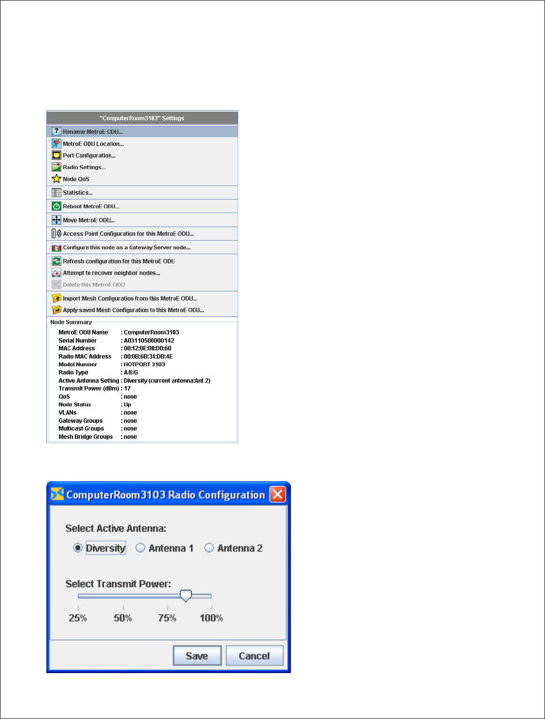Click the Radio Type value A/B/G
This screenshot has width=545, height=719.
(x=131, y=373)
